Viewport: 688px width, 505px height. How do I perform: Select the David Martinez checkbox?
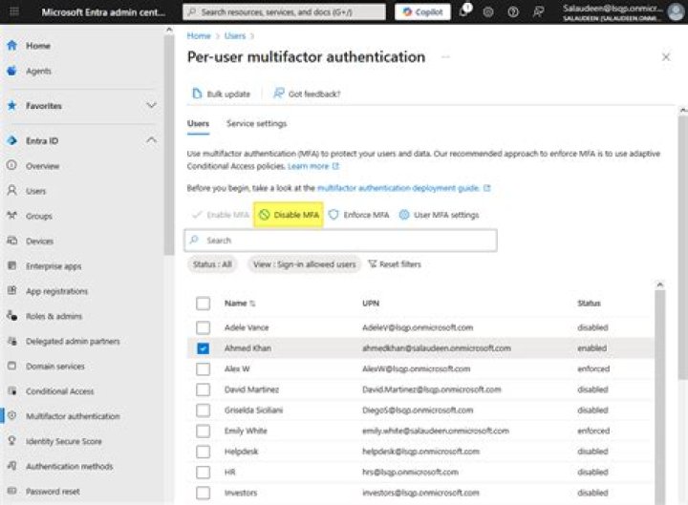204,389
